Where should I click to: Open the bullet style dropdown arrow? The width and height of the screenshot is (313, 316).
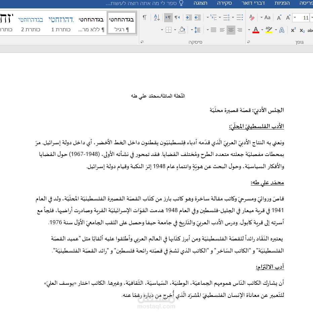(x=233, y=18)
